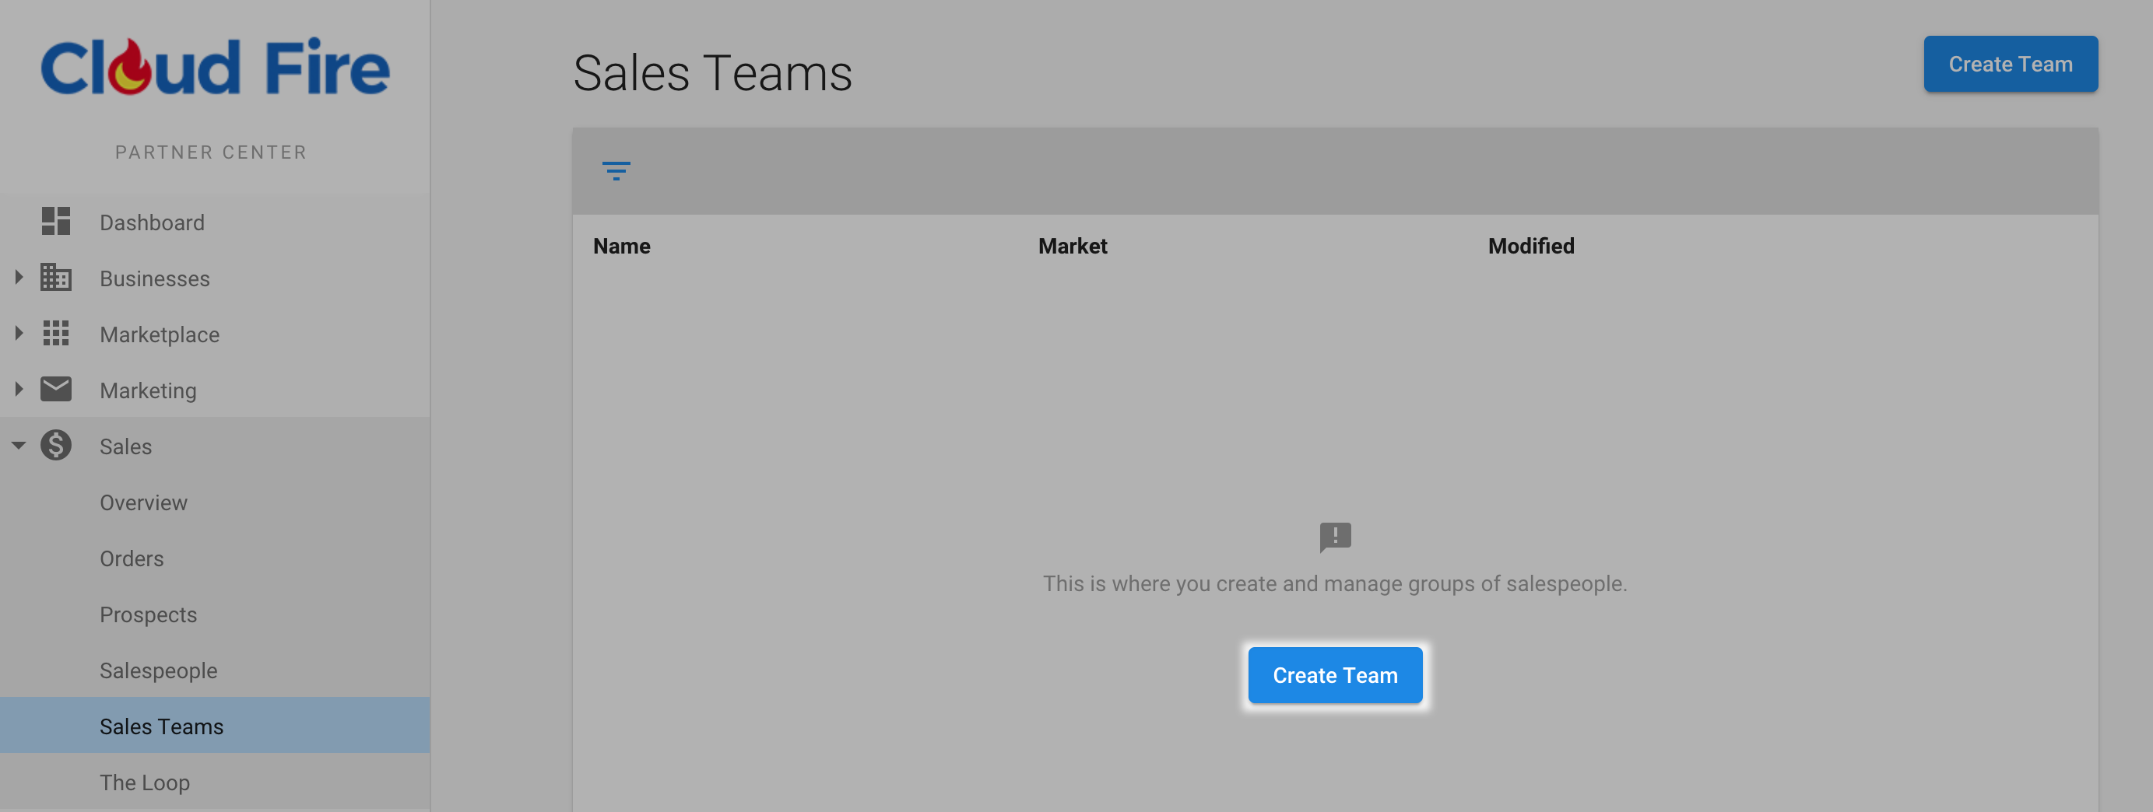
Task: Open the Orders submenu item
Action: click(215, 558)
